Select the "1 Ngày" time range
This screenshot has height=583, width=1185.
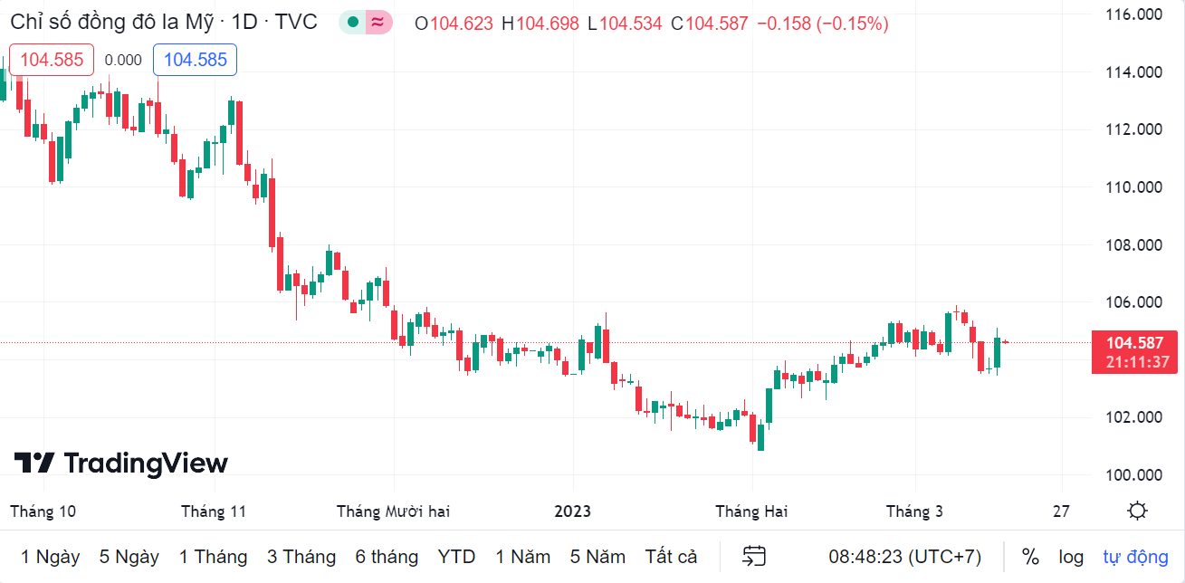[x=50, y=556]
